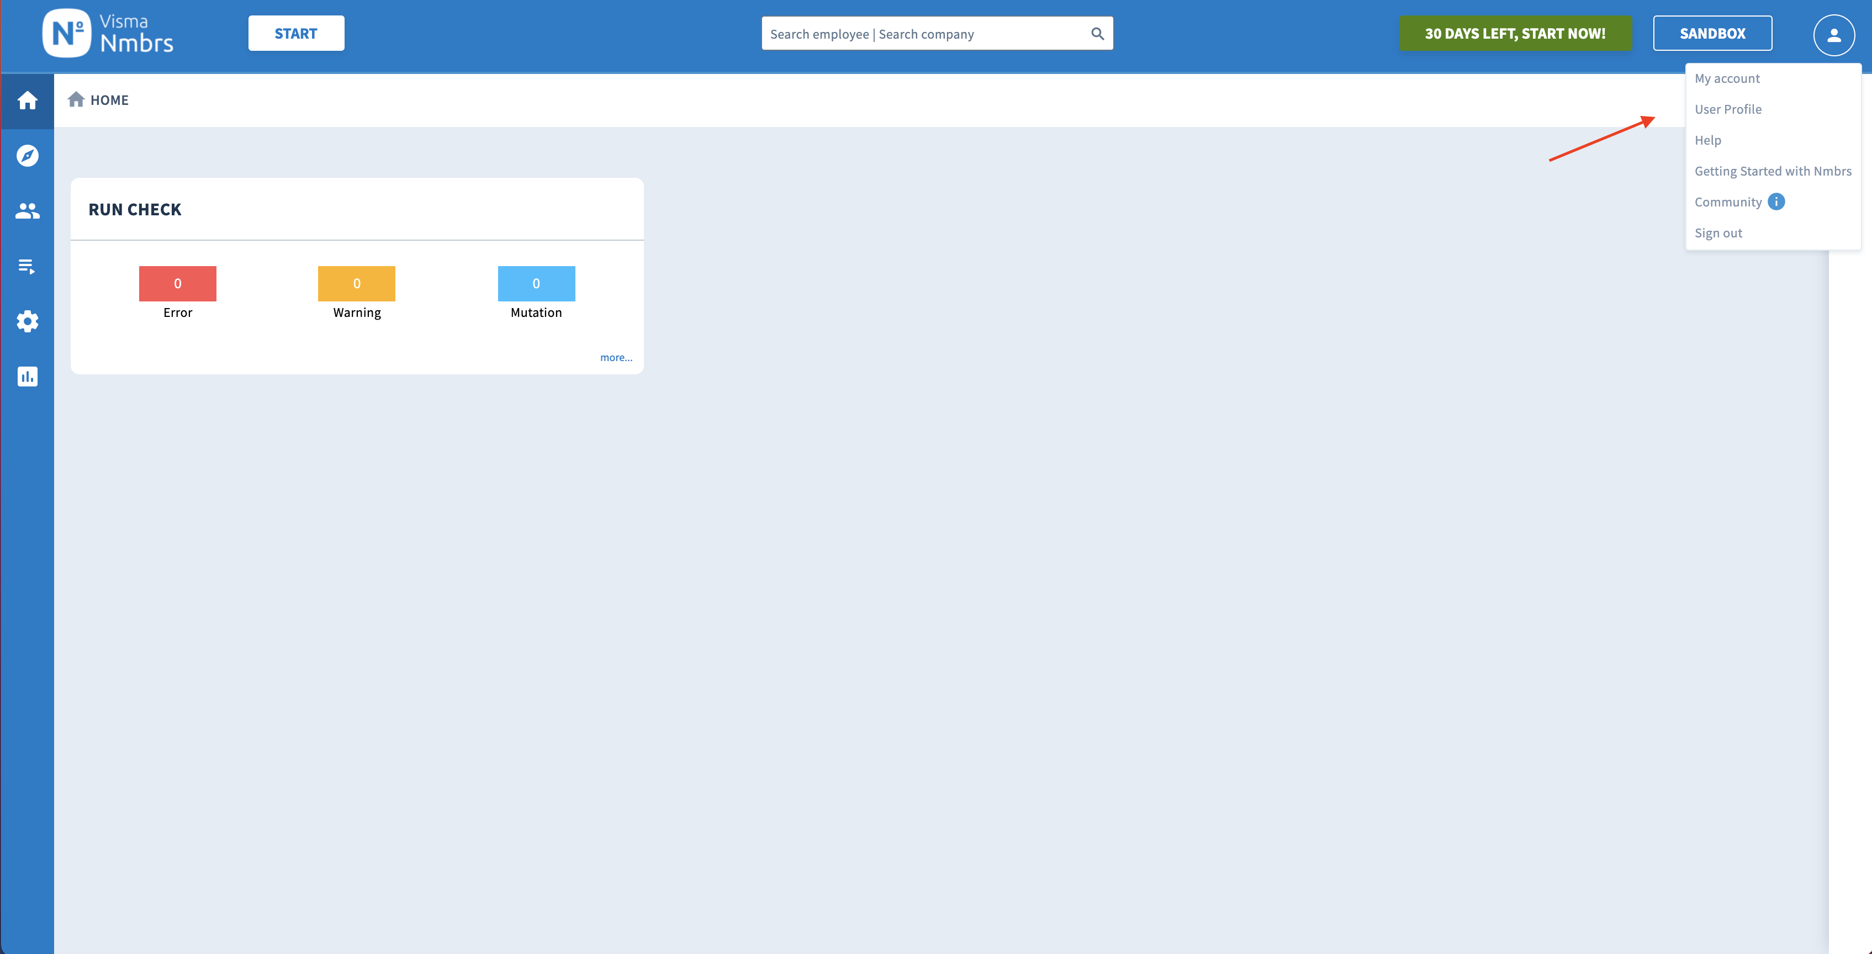Click the search magnifier icon

point(1097,34)
